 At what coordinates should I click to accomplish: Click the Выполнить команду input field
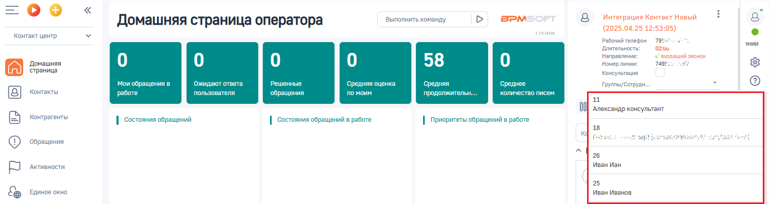424,19
